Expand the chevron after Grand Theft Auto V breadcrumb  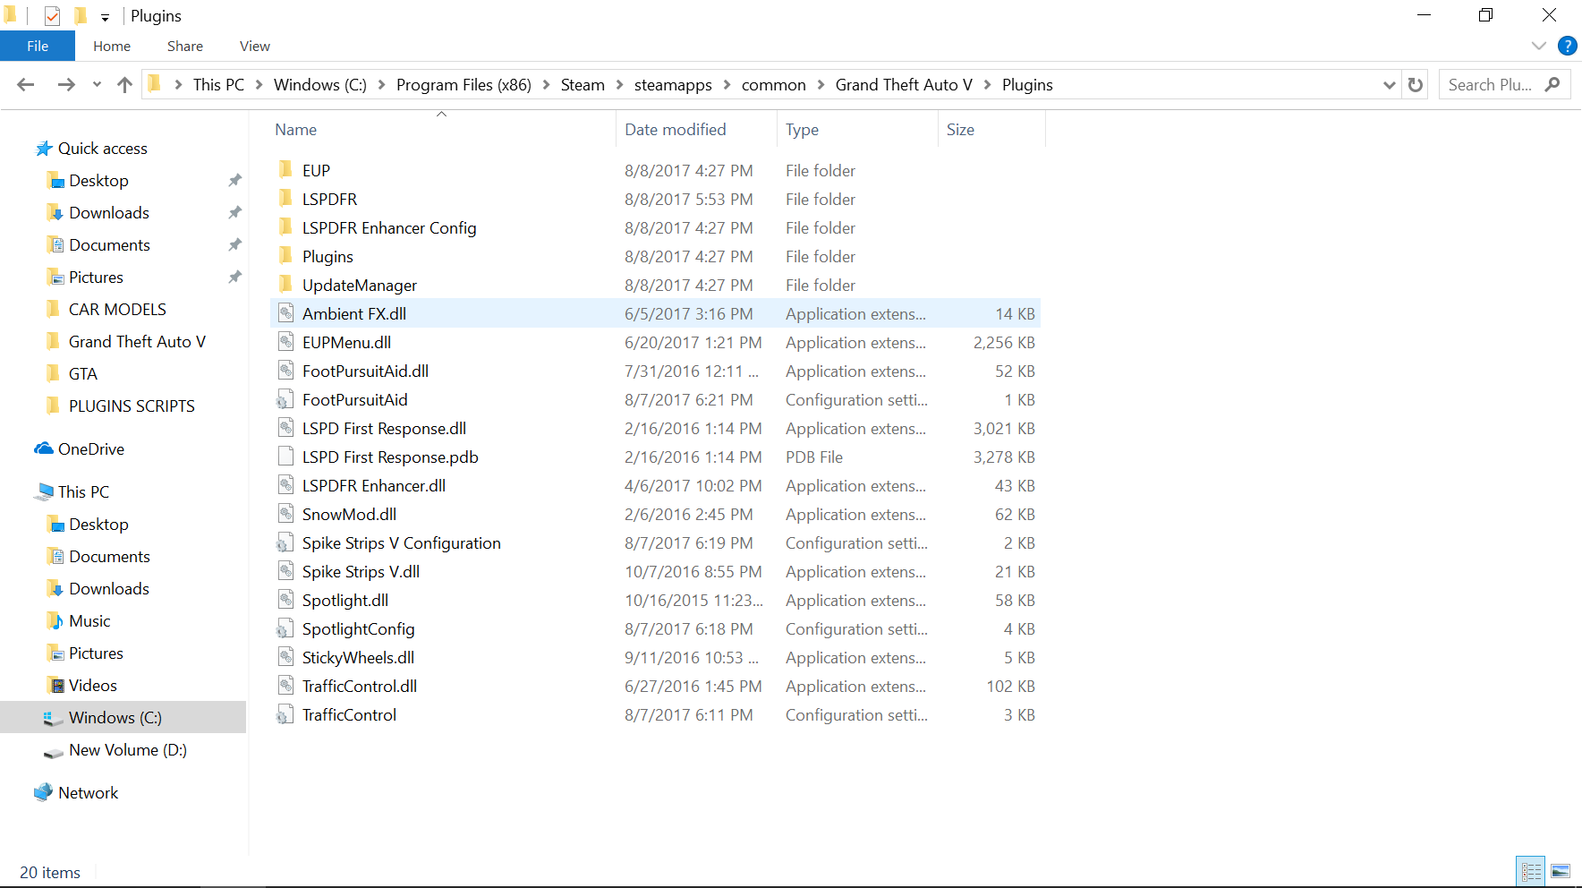click(x=988, y=85)
